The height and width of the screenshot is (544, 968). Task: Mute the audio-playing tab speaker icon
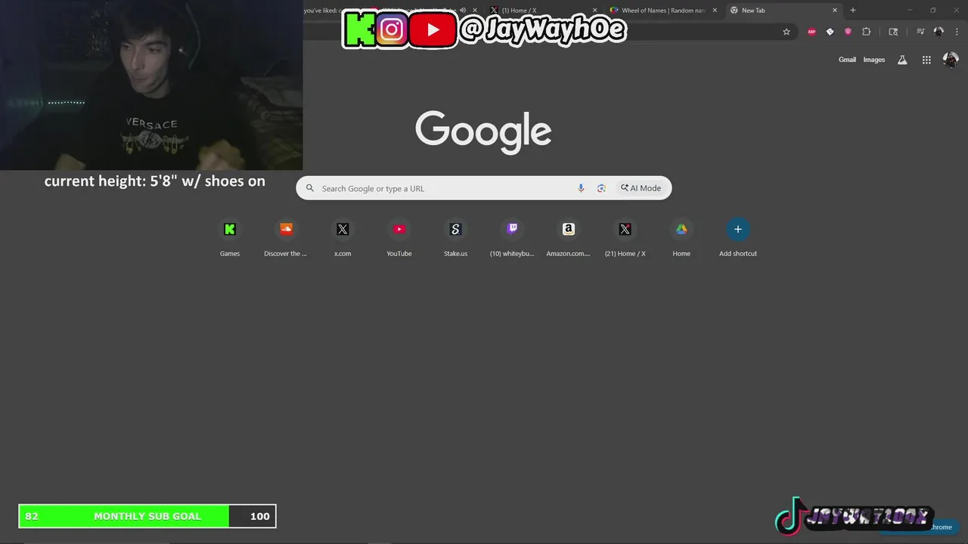click(463, 11)
